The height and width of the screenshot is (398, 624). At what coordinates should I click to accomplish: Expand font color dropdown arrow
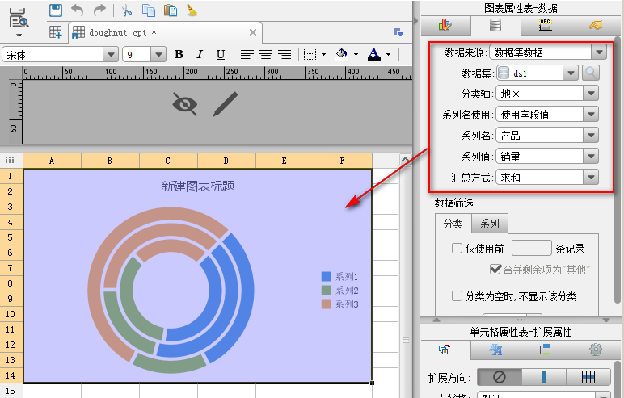point(388,54)
